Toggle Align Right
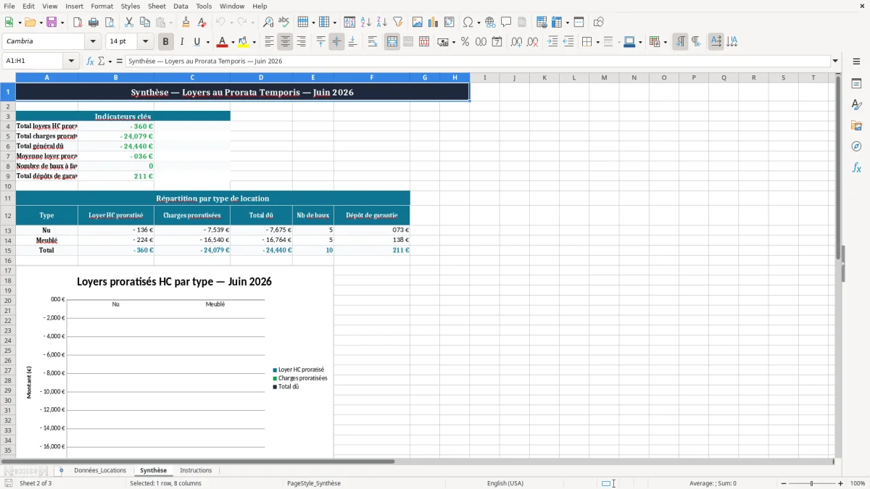The image size is (870, 489). 301,42
